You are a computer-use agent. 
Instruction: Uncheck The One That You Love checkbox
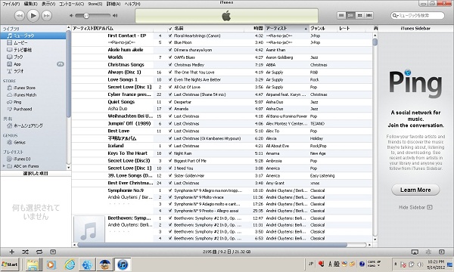(x=170, y=73)
